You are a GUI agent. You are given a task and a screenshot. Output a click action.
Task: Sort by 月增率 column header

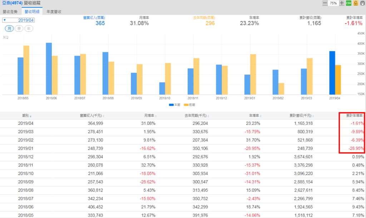(150, 116)
